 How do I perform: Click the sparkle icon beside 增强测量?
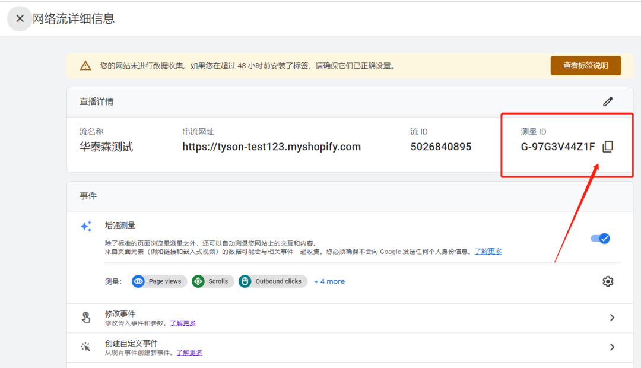pos(86,226)
